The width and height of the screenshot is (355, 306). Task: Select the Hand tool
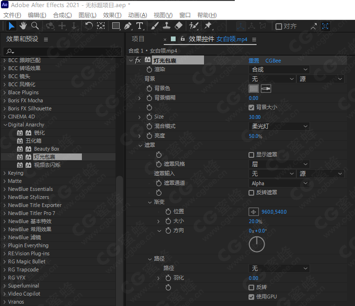(23, 26)
